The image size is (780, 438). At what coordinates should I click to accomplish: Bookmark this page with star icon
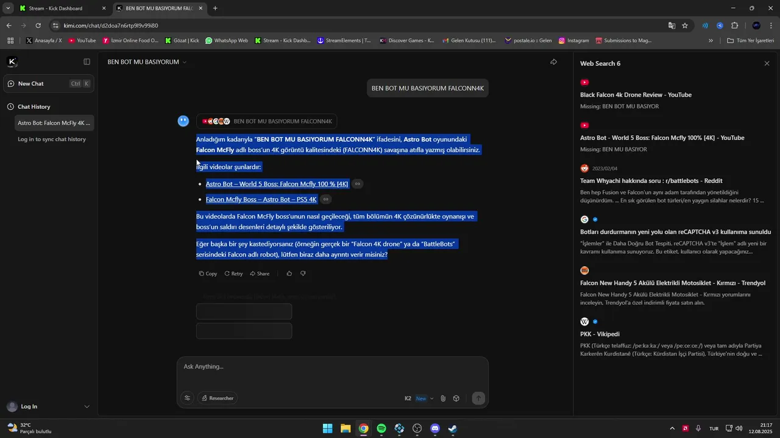[x=685, y=26]
